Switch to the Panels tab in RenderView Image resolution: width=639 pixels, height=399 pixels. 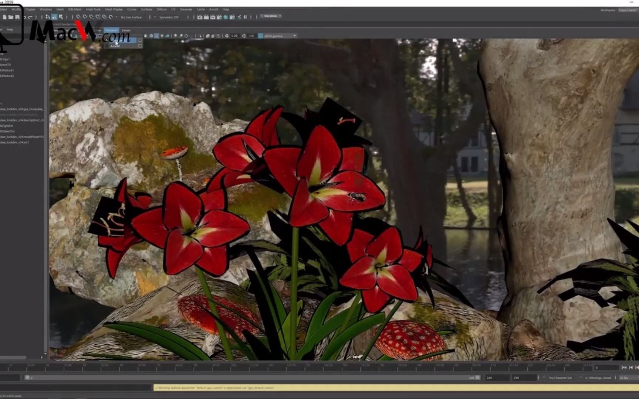(x=126, y=30)
